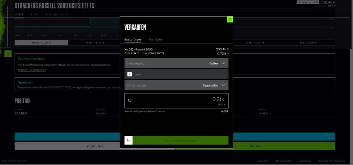Image resolution: width=353 pixels, height=165 pixels.
Task: Select the Heute +1,01 % time range
Action: point(41,43)
